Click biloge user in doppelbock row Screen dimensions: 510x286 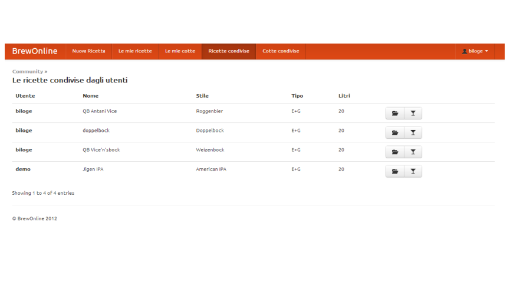pos(24,131)
